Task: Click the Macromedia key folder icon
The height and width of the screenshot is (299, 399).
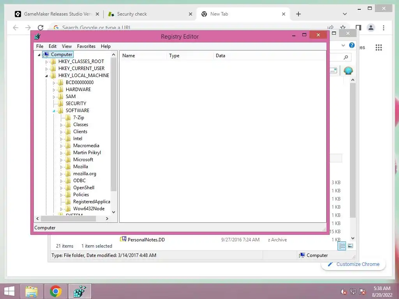Action: tap(68, 146)
